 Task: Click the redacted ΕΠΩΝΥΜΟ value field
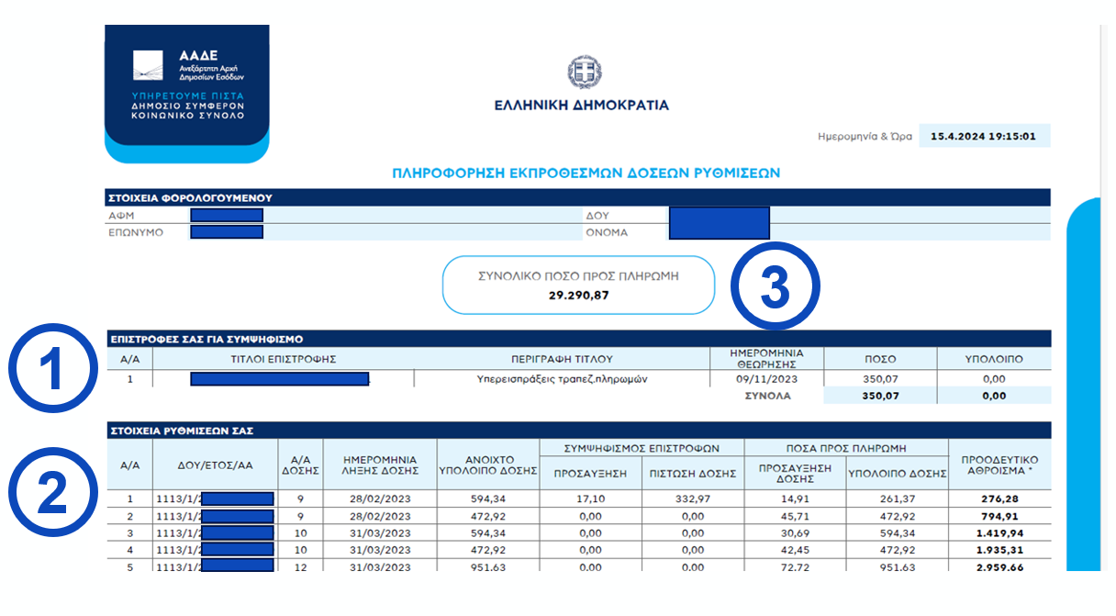227,232
